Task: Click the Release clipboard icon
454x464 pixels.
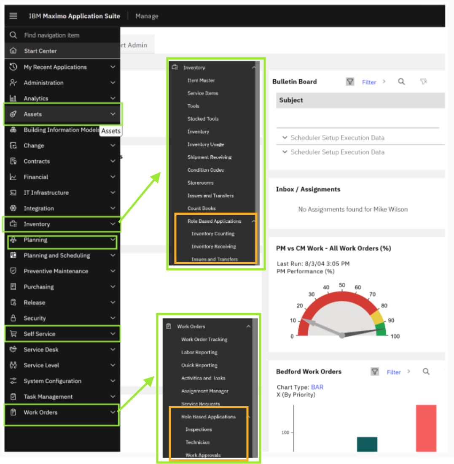Action: pyautogui.click(x=13, y=302)
